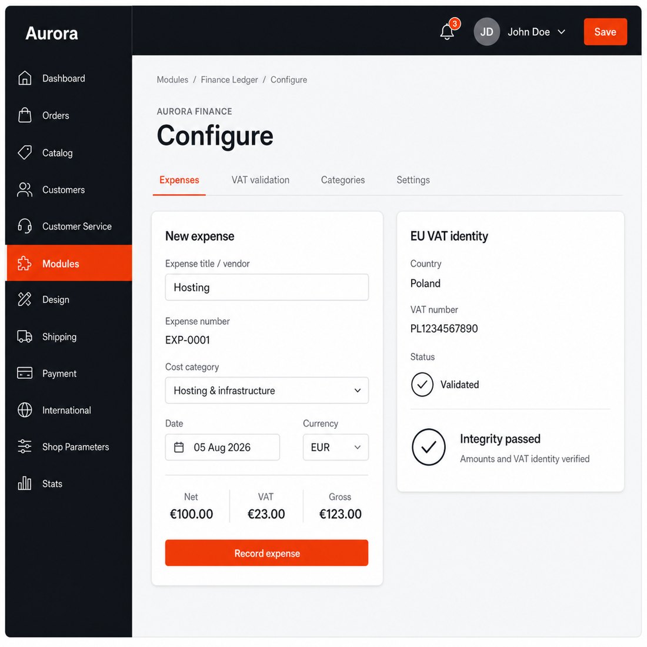
Task: Go to Shipping in sidebar
Action: pos(69,336)
